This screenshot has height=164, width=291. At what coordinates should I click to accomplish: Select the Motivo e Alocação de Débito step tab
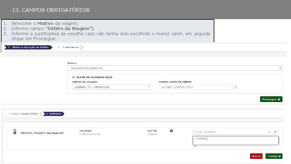pos(28,47)
